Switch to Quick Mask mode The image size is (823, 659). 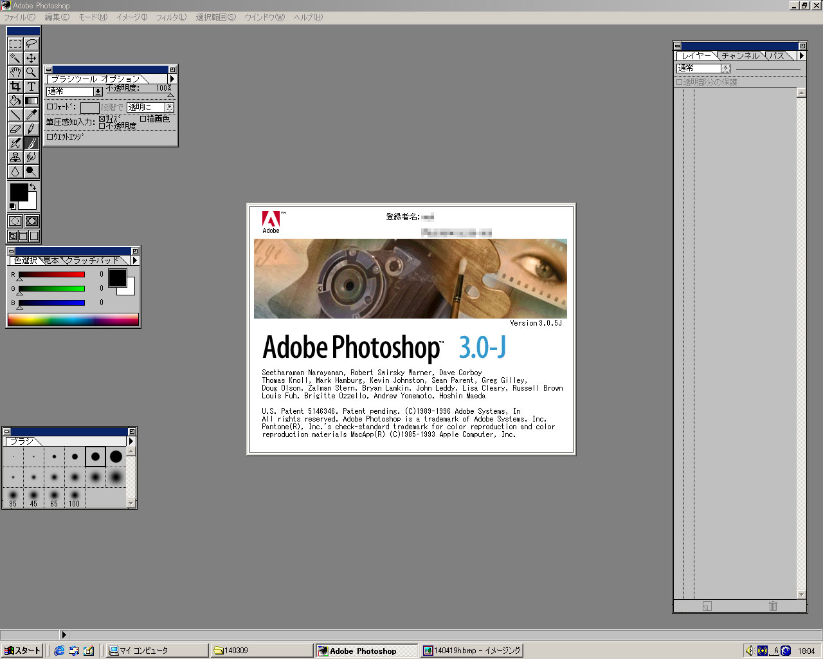(x=31, y=221)
